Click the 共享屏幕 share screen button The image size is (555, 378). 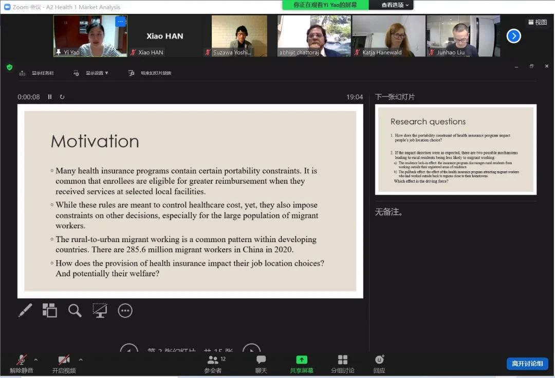302,364
